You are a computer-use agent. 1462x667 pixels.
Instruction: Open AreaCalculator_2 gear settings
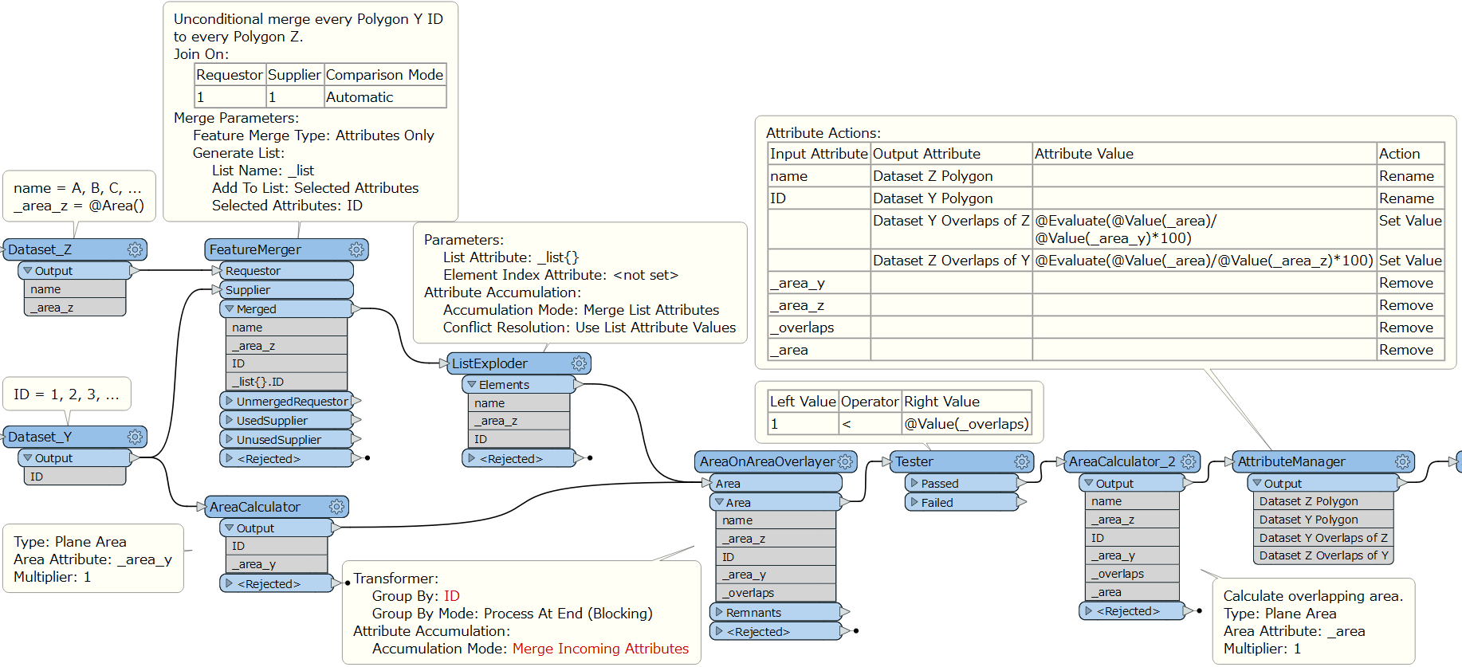[x=1189, y=461]
